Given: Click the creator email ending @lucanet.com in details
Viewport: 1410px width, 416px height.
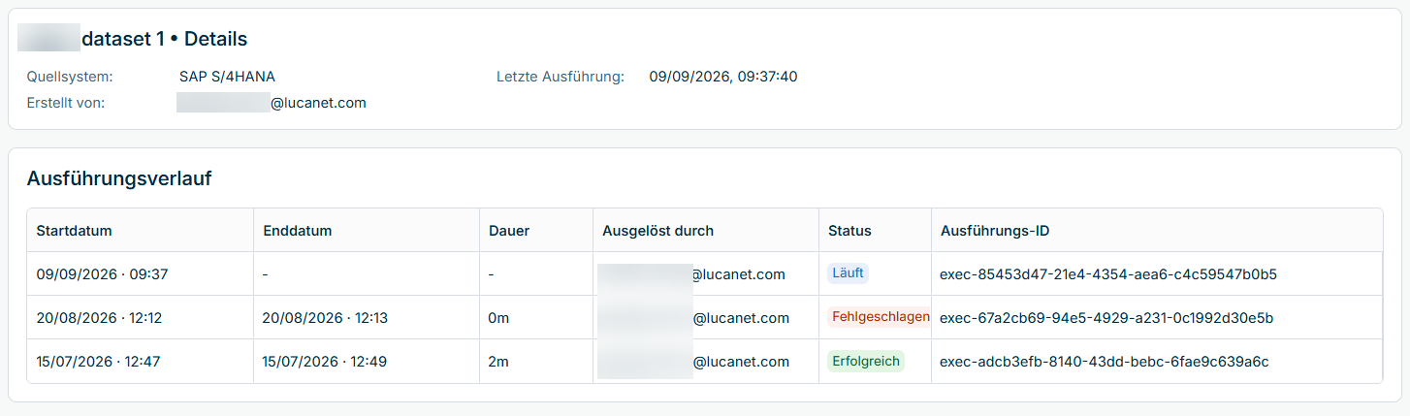Looking at the screenshot, I should [272, 103].
